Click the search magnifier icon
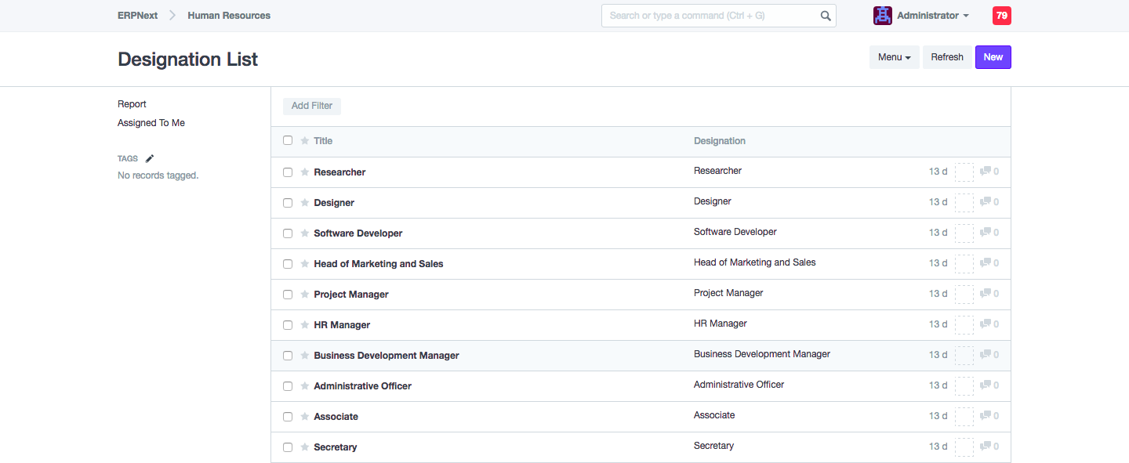Image resolution: width=1129 pixels, height=463 pixels. pos(825,16)
